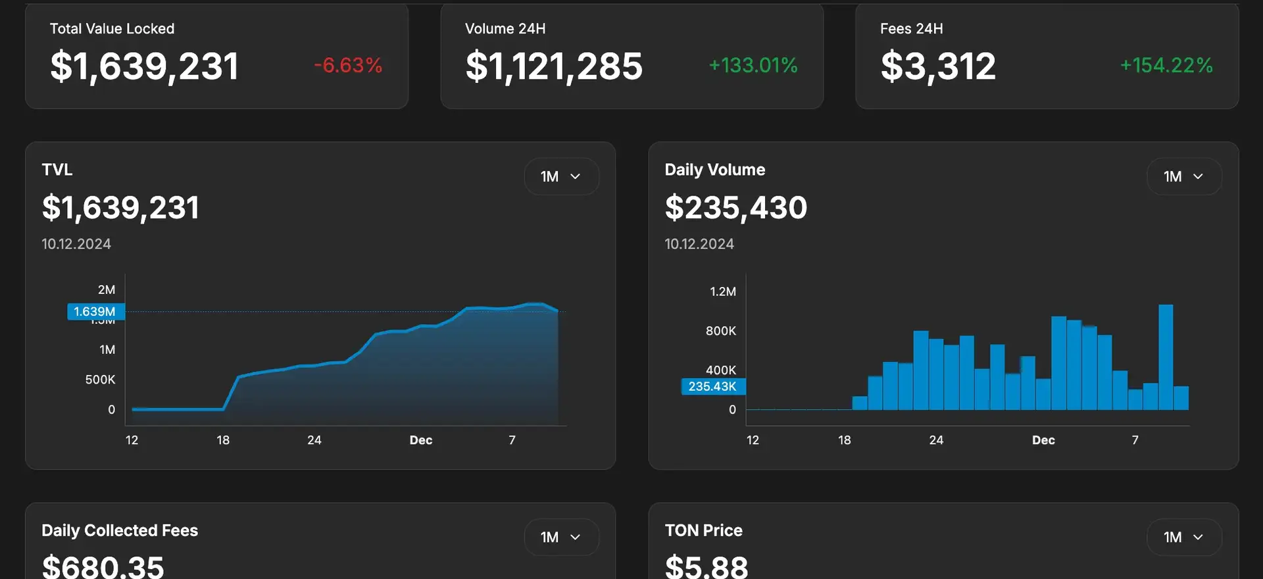1263x579 pixels.
Task: Click the 1.639M marker on TVL axis
Action: pos(95,311)
